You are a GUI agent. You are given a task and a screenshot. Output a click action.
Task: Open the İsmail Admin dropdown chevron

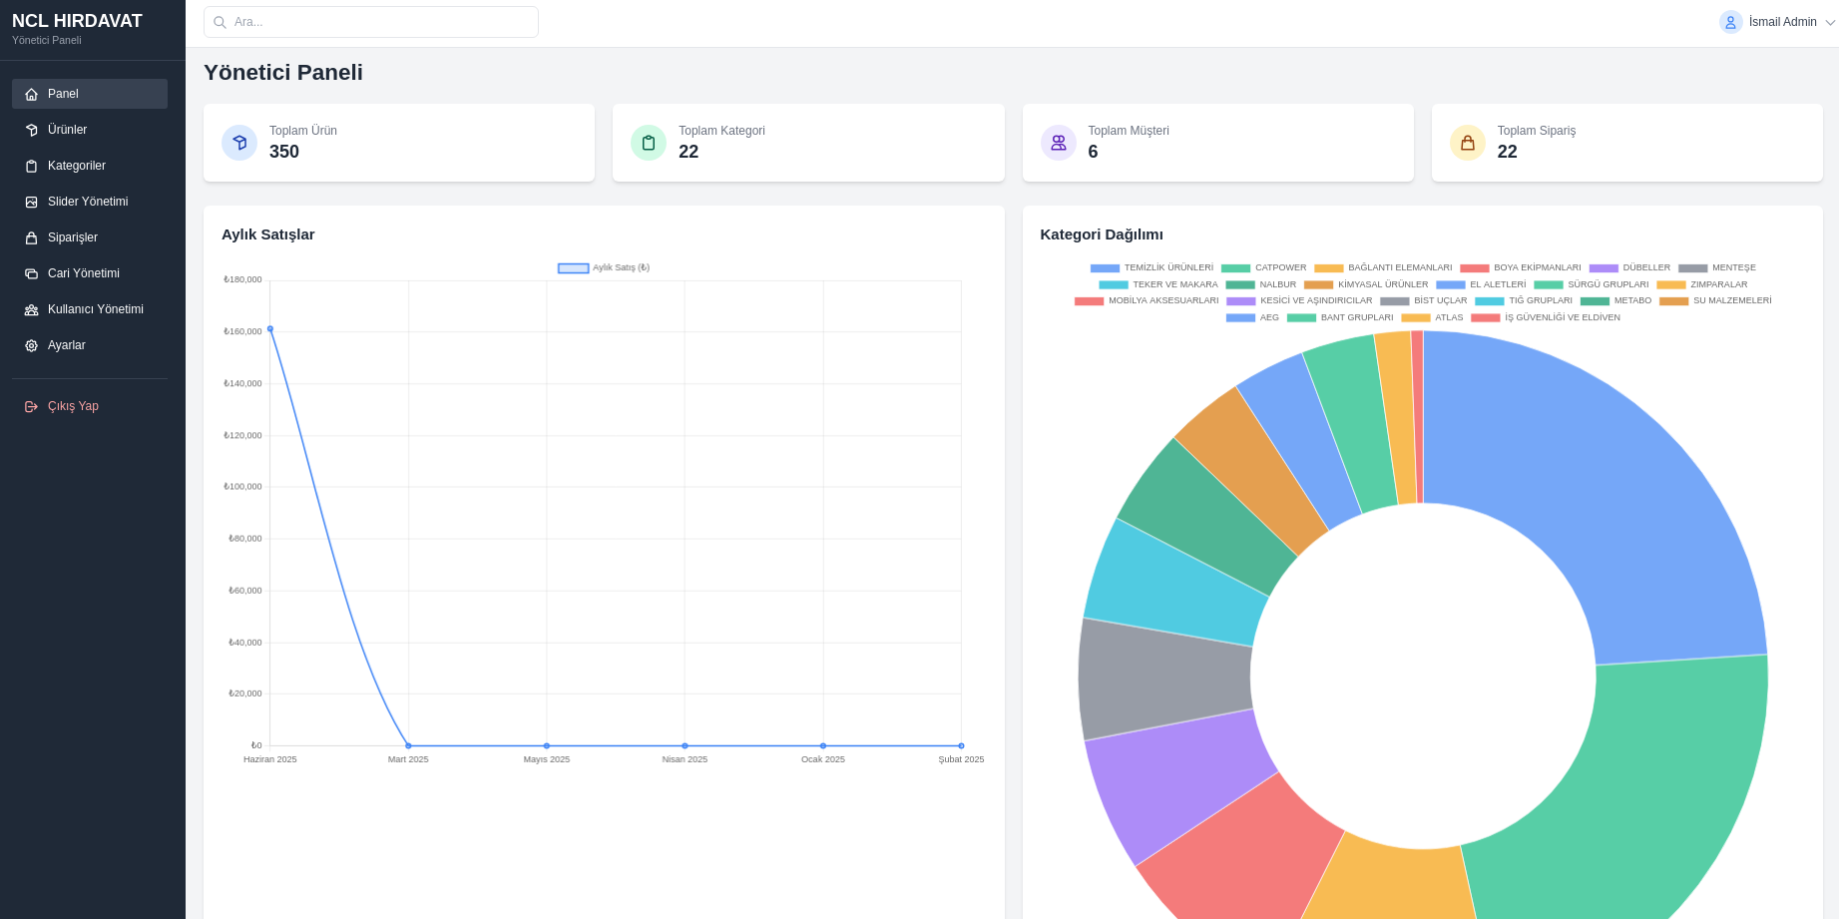pos(1830,22)
